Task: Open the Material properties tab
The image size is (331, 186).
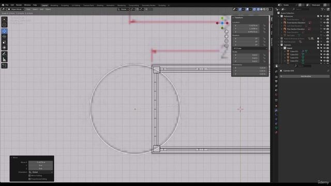Action: click(276, 132)
